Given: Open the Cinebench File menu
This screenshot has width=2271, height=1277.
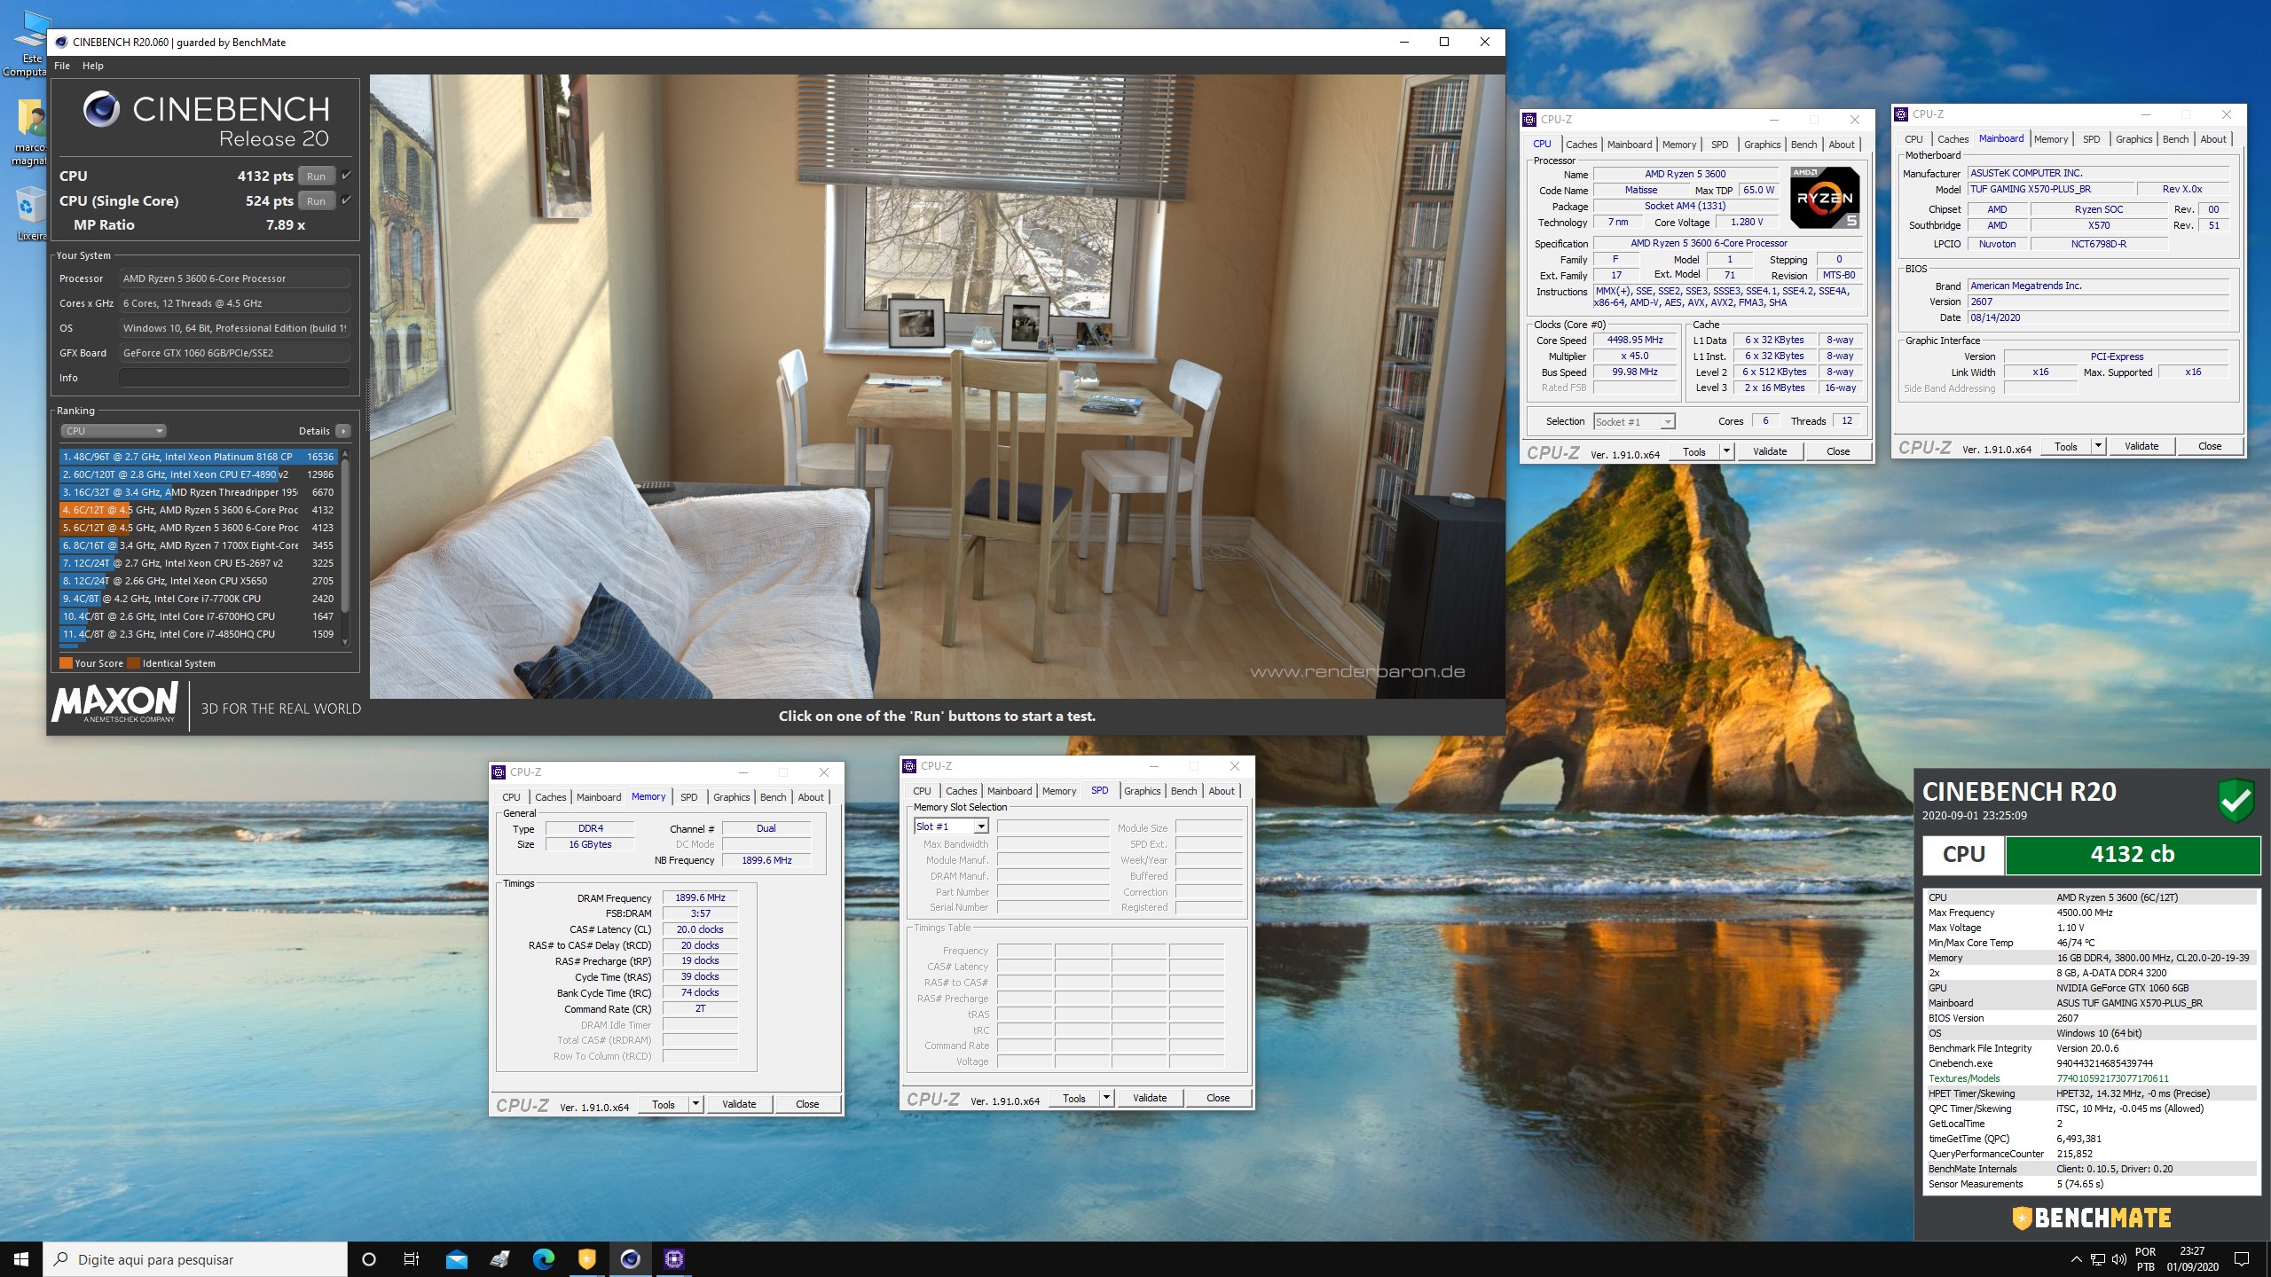Looking at the screenshot, I should 62,66.
